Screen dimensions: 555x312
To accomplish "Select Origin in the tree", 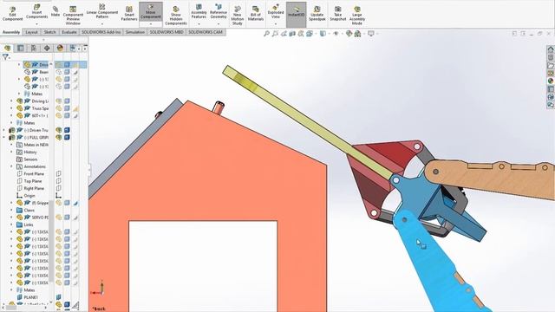I will [29, 196].
